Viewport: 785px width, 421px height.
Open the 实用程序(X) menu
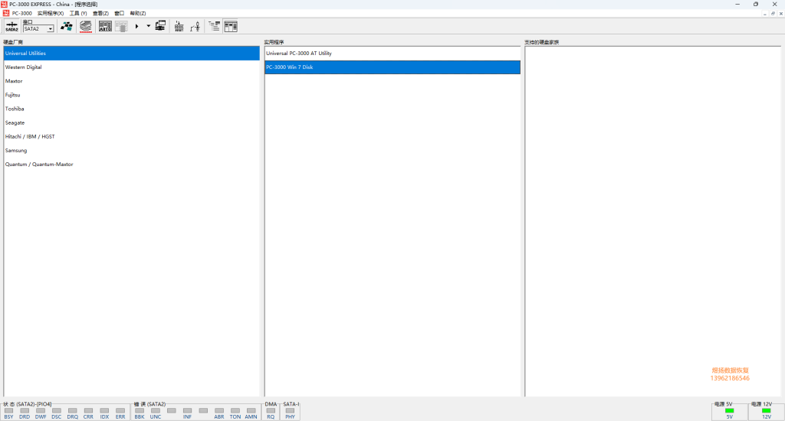pyautogui.click(x=51, y=14)
